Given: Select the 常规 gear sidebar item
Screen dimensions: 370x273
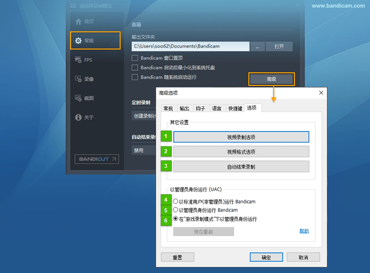Looking at the screenshot, I should 95,40.
